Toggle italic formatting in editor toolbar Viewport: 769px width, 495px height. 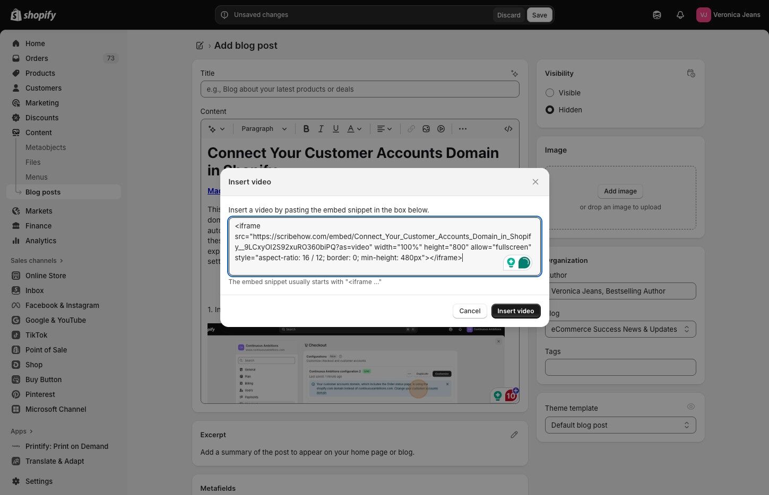(321, 129)
